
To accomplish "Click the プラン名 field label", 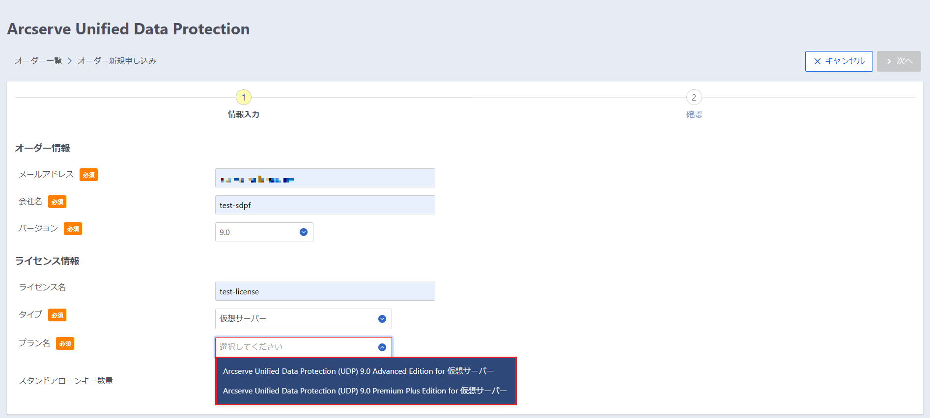I will pyautogui.click(x=34, y=343).
